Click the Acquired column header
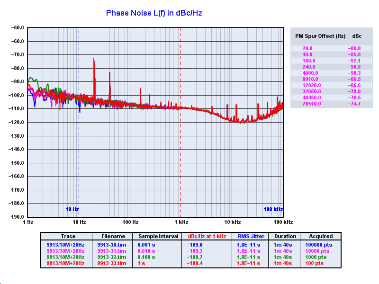 click(x=321, y=236)
